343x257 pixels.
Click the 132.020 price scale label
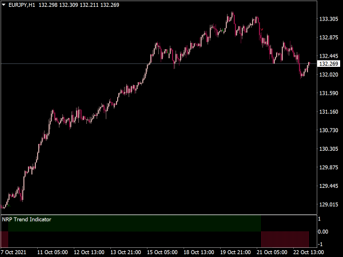coord(329,75)
